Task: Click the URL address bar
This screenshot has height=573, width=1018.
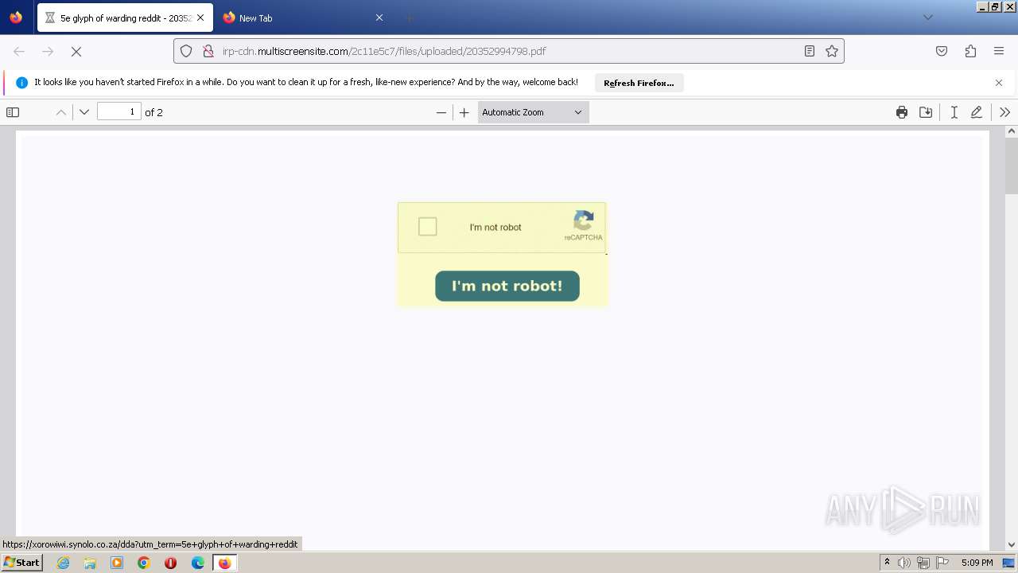Action: [x=509, y=51]
